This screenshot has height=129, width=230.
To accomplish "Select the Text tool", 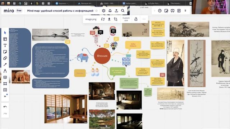I will pos(5,46).
